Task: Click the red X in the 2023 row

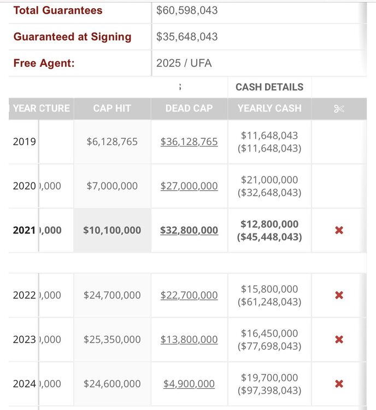Action: 339,339
